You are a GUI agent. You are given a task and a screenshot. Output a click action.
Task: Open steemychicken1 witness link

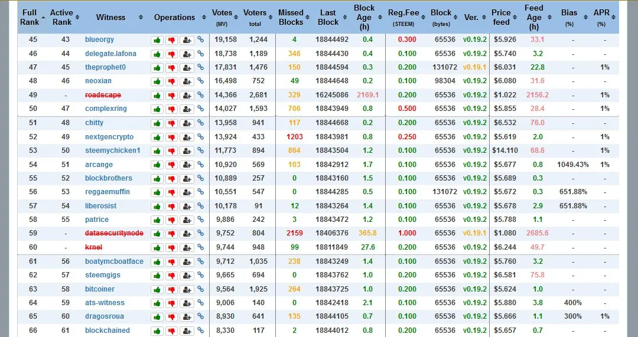113,150
